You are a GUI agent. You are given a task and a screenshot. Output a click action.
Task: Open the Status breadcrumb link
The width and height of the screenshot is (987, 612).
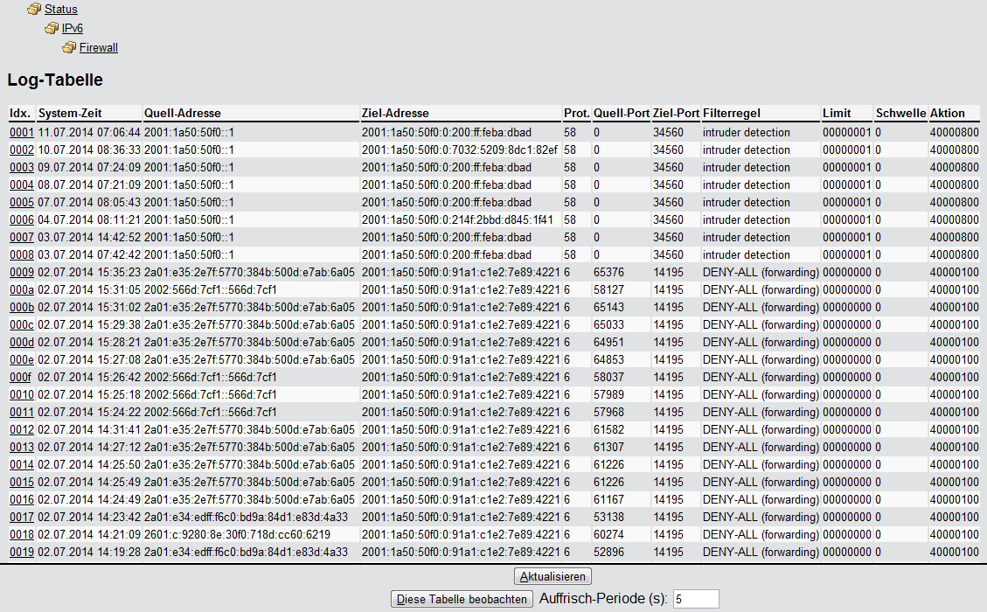tap(61, 10)
